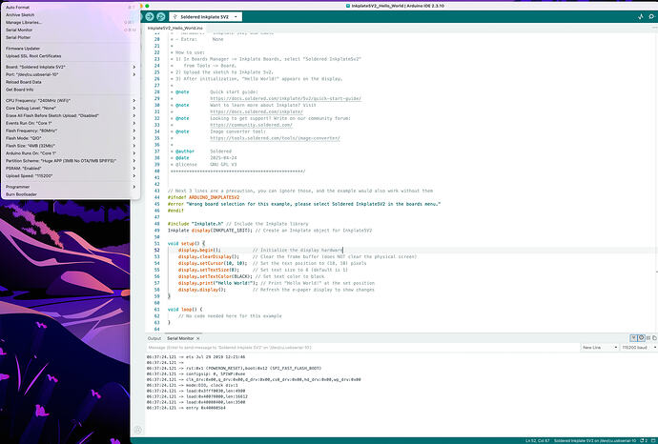Open Arduino Runs On "Core 1" submenu
The height and width of the screenshot is (444, 658).
pos(71,153)
